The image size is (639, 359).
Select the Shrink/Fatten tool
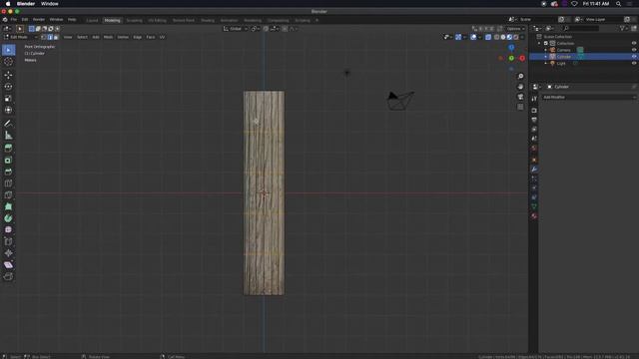(x=9, y=253)
